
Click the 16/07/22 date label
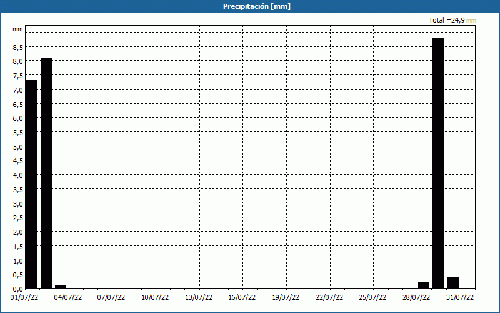pyautogui.click(x=242, y=298)
